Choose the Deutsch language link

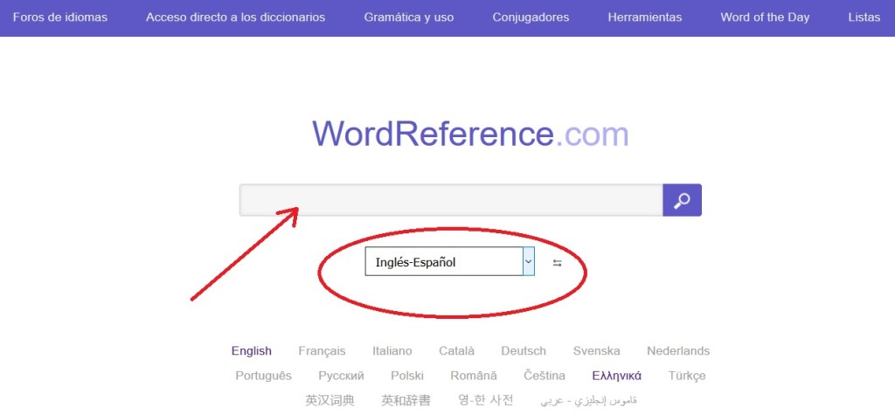coord(524,351)
